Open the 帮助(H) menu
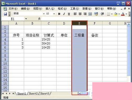Viewport: 132px width, 100px height. (111, 9)
